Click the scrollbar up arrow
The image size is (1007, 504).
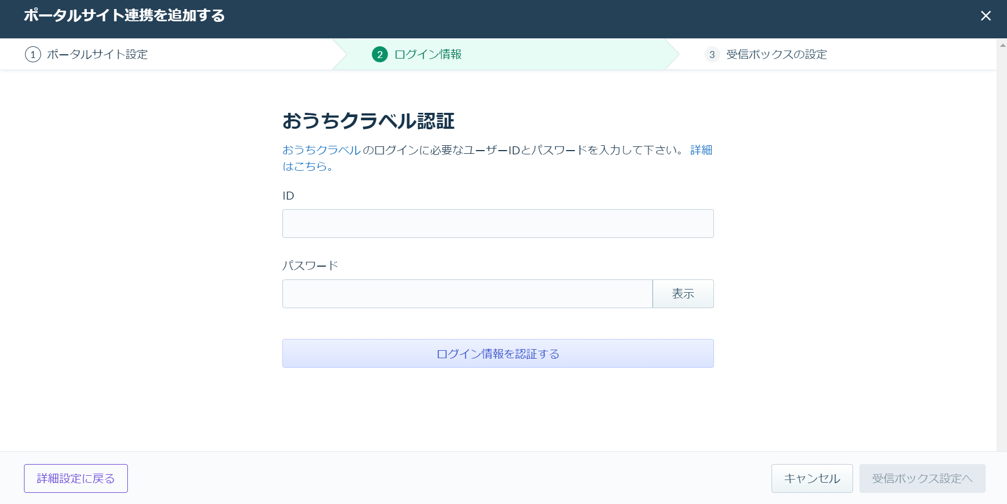coord(1002,46)
